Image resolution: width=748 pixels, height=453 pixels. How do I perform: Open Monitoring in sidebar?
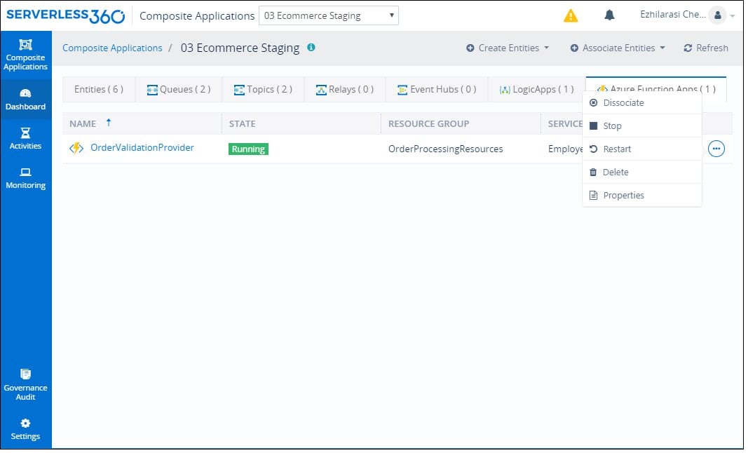tap(26, 179)
